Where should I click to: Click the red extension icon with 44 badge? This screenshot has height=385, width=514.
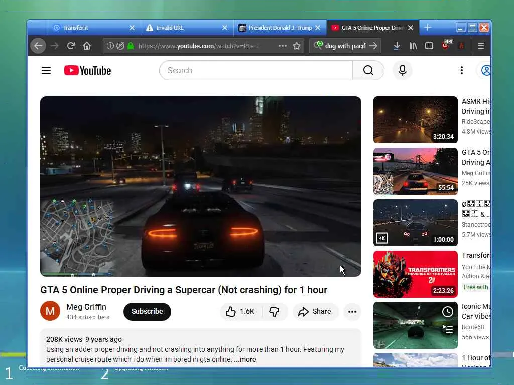(447, 45)
